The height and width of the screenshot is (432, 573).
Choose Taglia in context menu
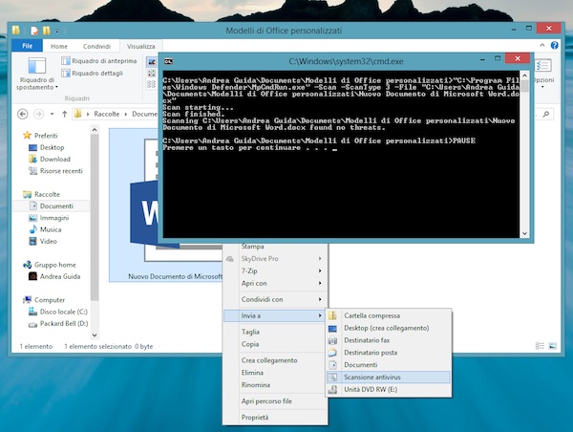point(276,332)
